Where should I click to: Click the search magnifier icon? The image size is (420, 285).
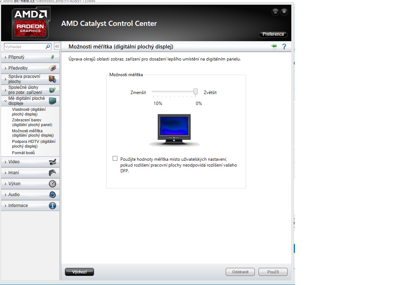[x=48, y=47]
